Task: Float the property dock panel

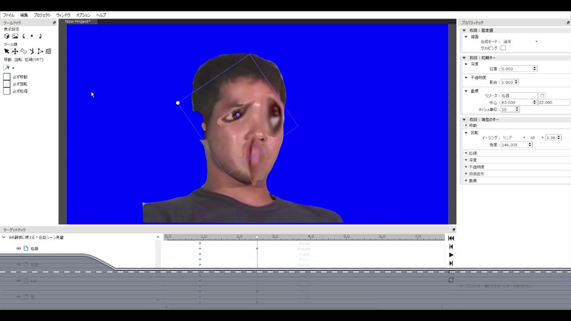Action: (x=568, y=23)
